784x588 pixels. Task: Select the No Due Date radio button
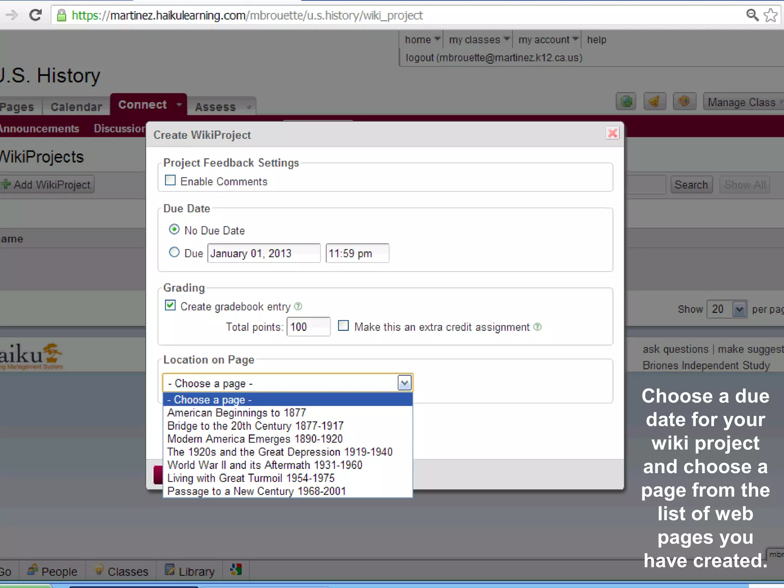[x=174, y=229]
